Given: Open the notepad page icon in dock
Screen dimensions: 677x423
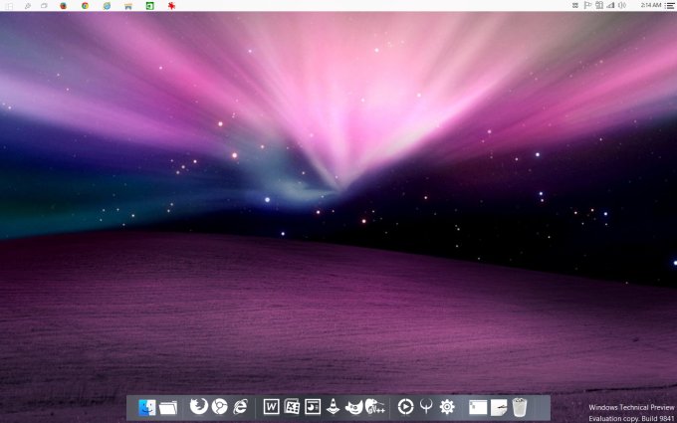Looking at the screenshot, I should pos(499,407).
